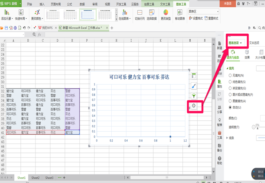Select the 渐变填充(G) gradient fill radio button
Screen dimensions: 265x183
point(230,88)
